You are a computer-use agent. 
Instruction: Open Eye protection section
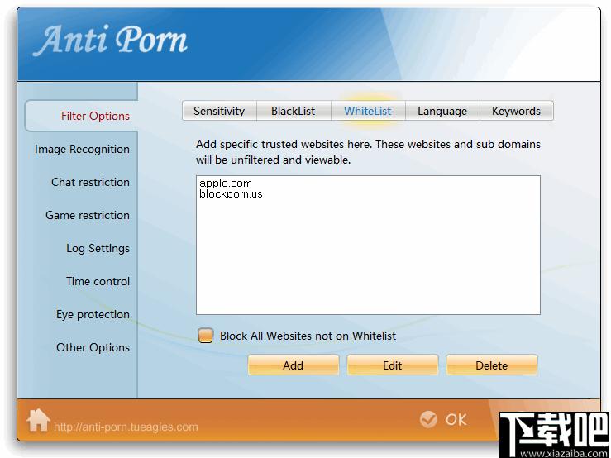(93, 314)
